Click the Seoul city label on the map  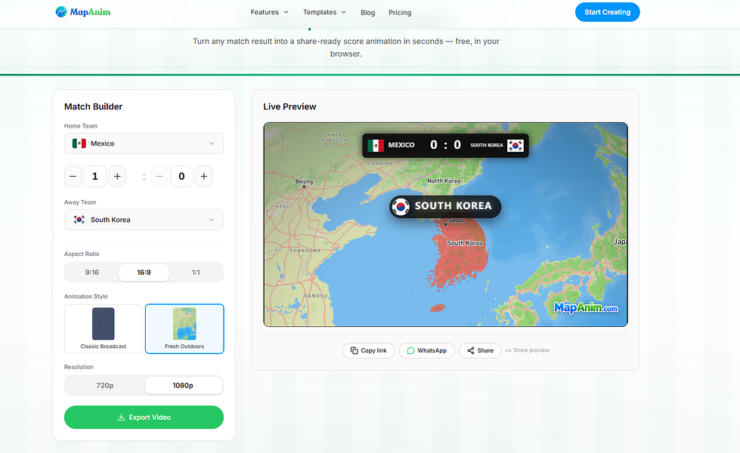pyautogui.click(x=456, y=220)
